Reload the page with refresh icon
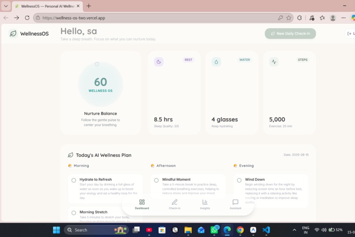 [x=27, y=18]
